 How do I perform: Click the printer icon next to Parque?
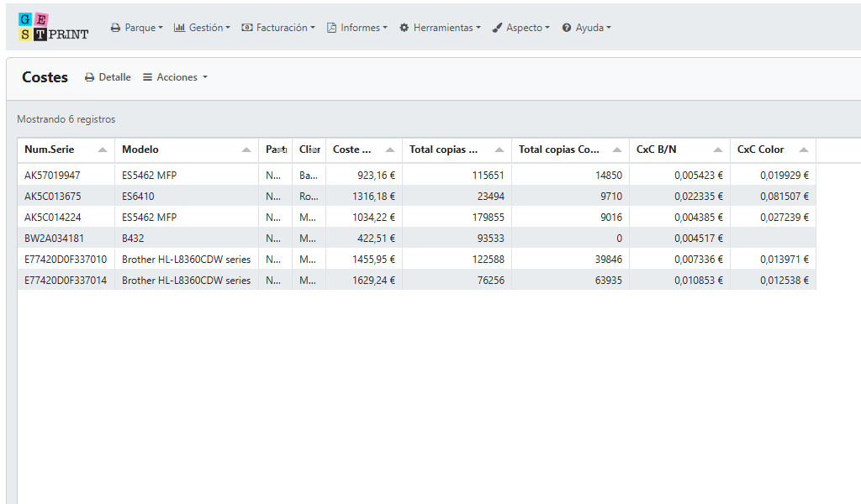pyautogui.click(x=115, y=28)
